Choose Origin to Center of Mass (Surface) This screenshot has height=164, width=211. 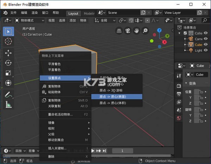pos(117,97)
